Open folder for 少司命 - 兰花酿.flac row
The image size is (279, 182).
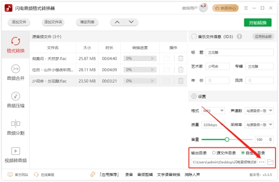coord(167,81)
